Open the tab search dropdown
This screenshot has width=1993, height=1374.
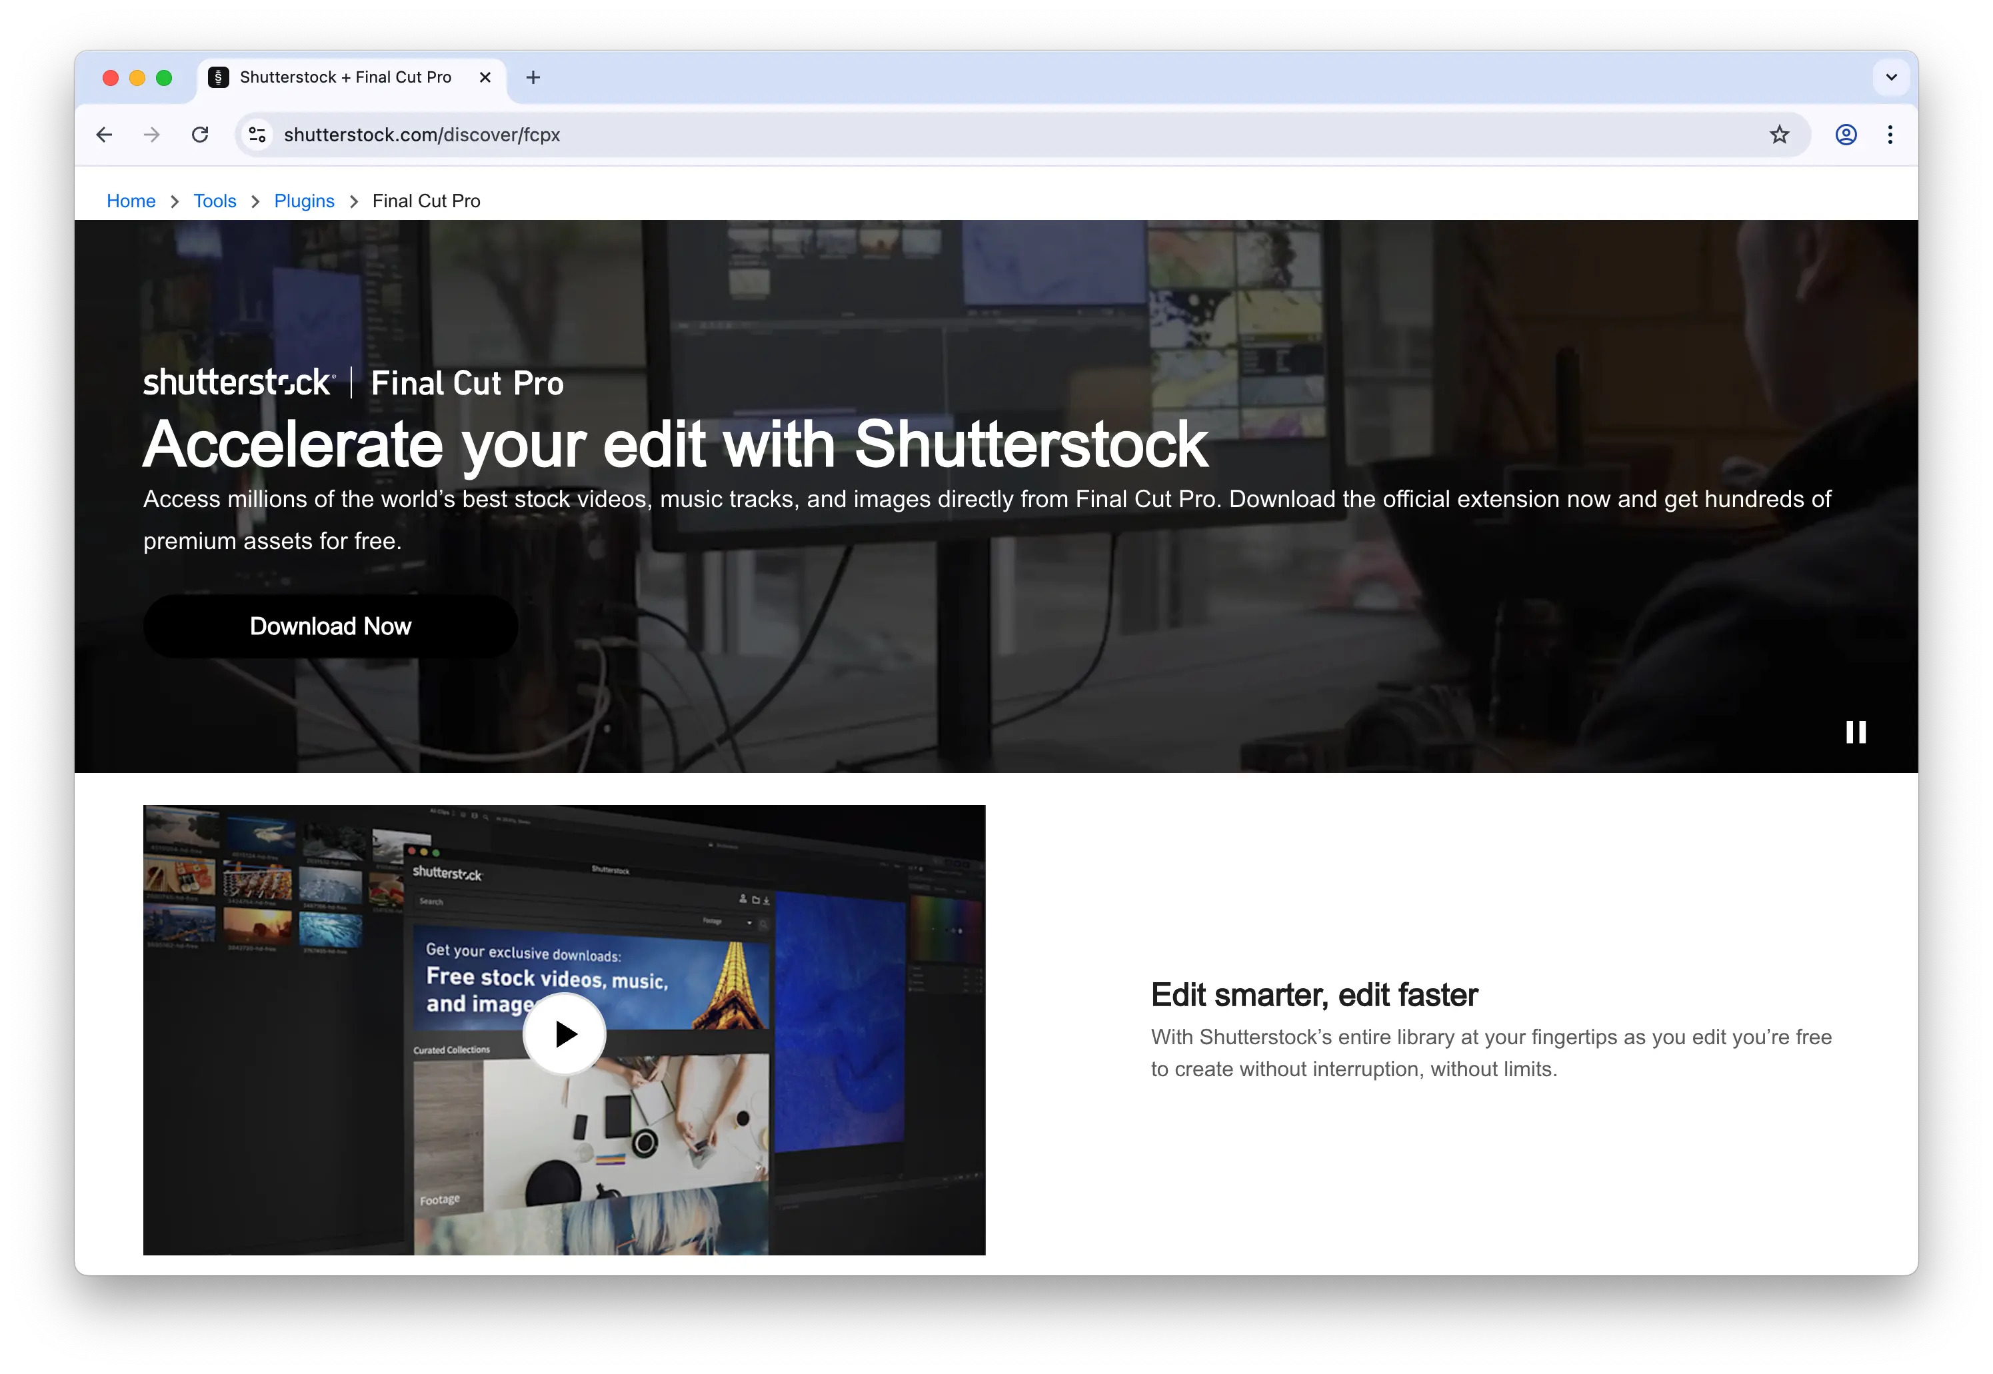click(x=1890, y=77)
